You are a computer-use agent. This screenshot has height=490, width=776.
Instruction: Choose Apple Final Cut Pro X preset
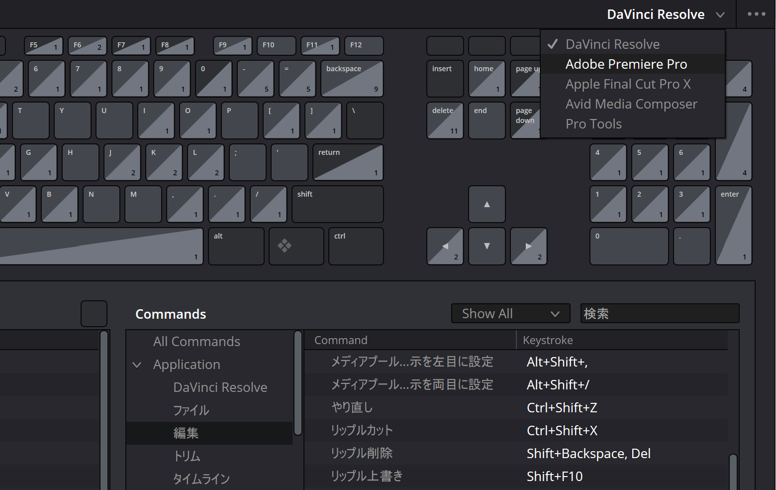633,84
